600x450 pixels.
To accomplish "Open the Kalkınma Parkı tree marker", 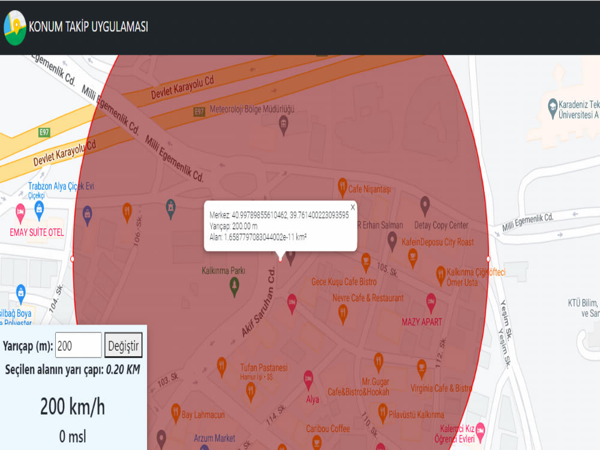I will pyautogui.click(x=234, y=287).
